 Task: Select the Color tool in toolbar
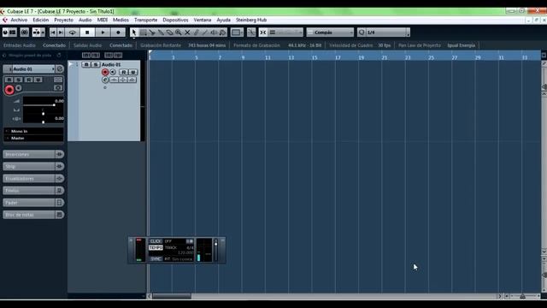click(x=222, y=33)
